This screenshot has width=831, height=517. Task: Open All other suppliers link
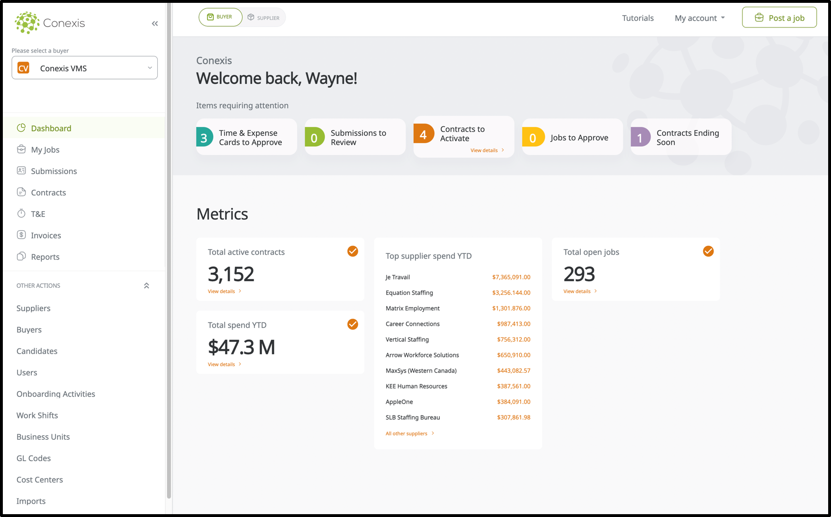tap(410, 433)
